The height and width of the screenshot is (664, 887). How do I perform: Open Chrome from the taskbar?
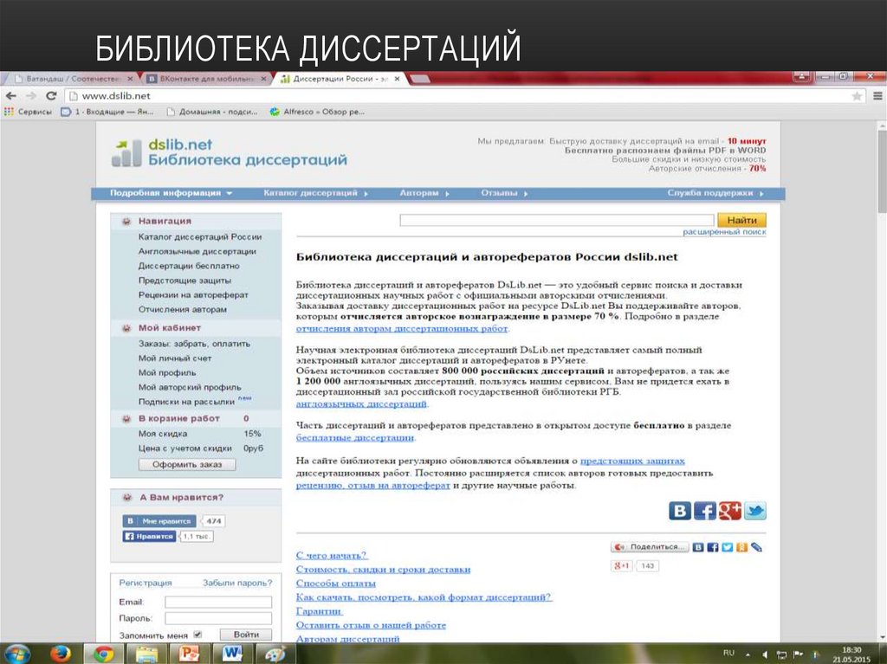pyautogui.click(x=103, y=654)
